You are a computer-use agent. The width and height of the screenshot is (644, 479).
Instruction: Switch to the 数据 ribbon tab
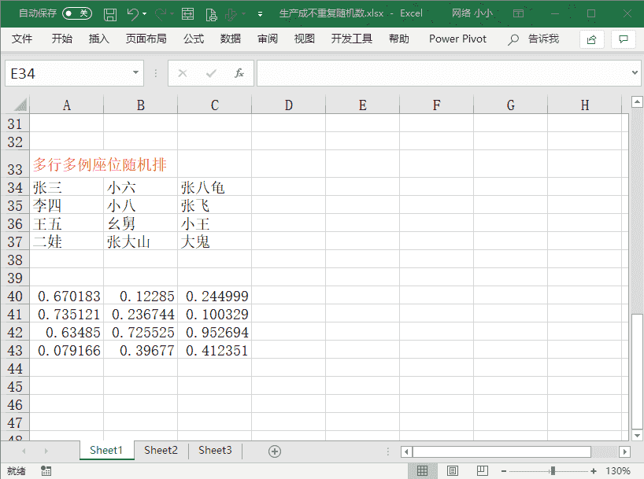231,39
